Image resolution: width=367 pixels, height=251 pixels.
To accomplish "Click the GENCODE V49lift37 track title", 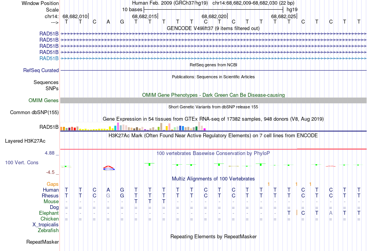I will pyautogui.click(x=213, y=28).
